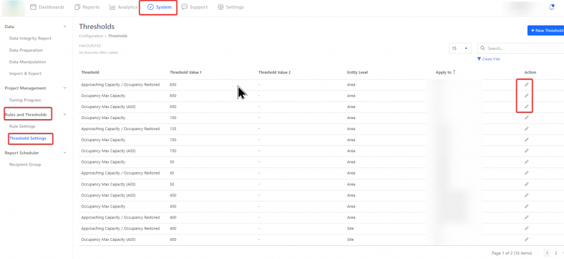Click edit pencil for first threshold row
The width and height of the screenshot is (564, 259).
(x=527, y=85)
